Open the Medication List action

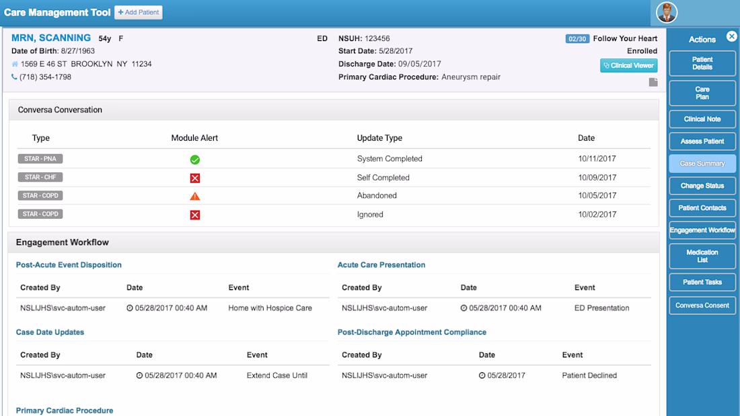[702, 256]
